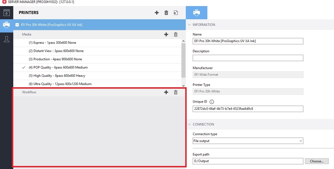Add new media with plus icon
Viewport: 334px width, 169px height.
pos(166,34)
